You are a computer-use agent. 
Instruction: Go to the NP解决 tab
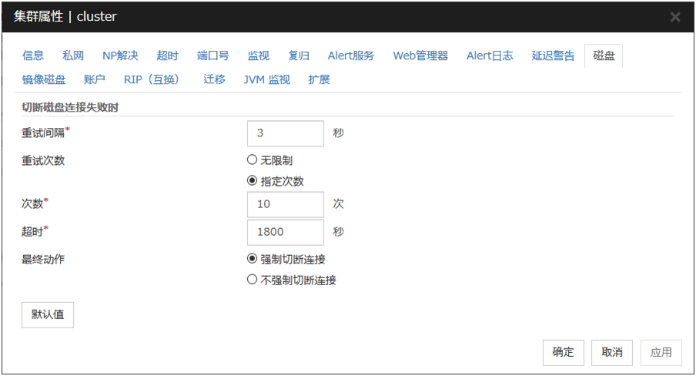[120, 55]
